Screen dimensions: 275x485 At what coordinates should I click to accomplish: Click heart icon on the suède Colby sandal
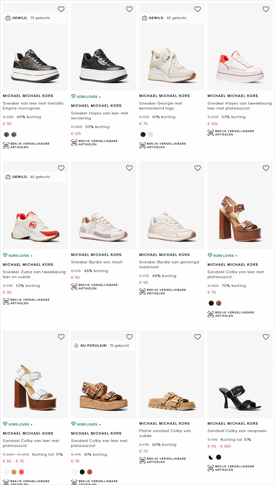pyautogui.click(x=197, y=337)
